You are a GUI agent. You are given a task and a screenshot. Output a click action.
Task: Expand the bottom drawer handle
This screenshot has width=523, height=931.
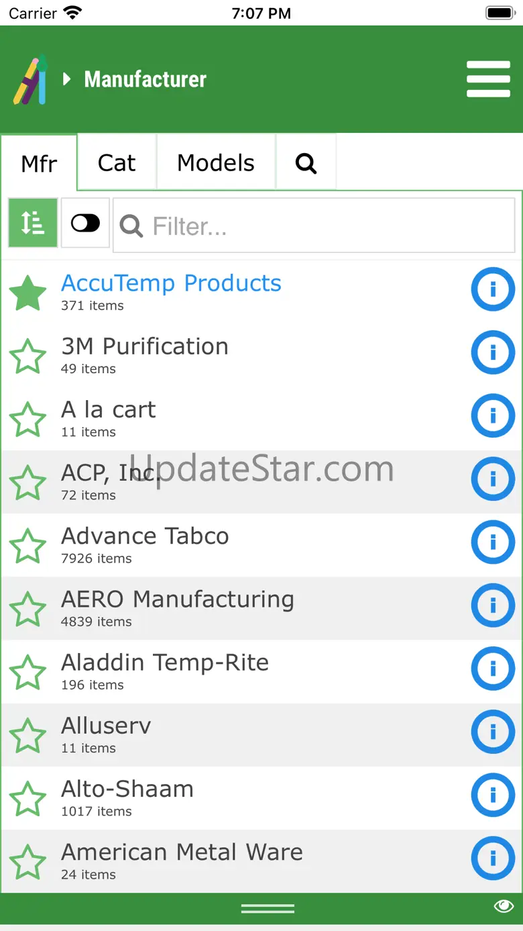click(268, 908)
